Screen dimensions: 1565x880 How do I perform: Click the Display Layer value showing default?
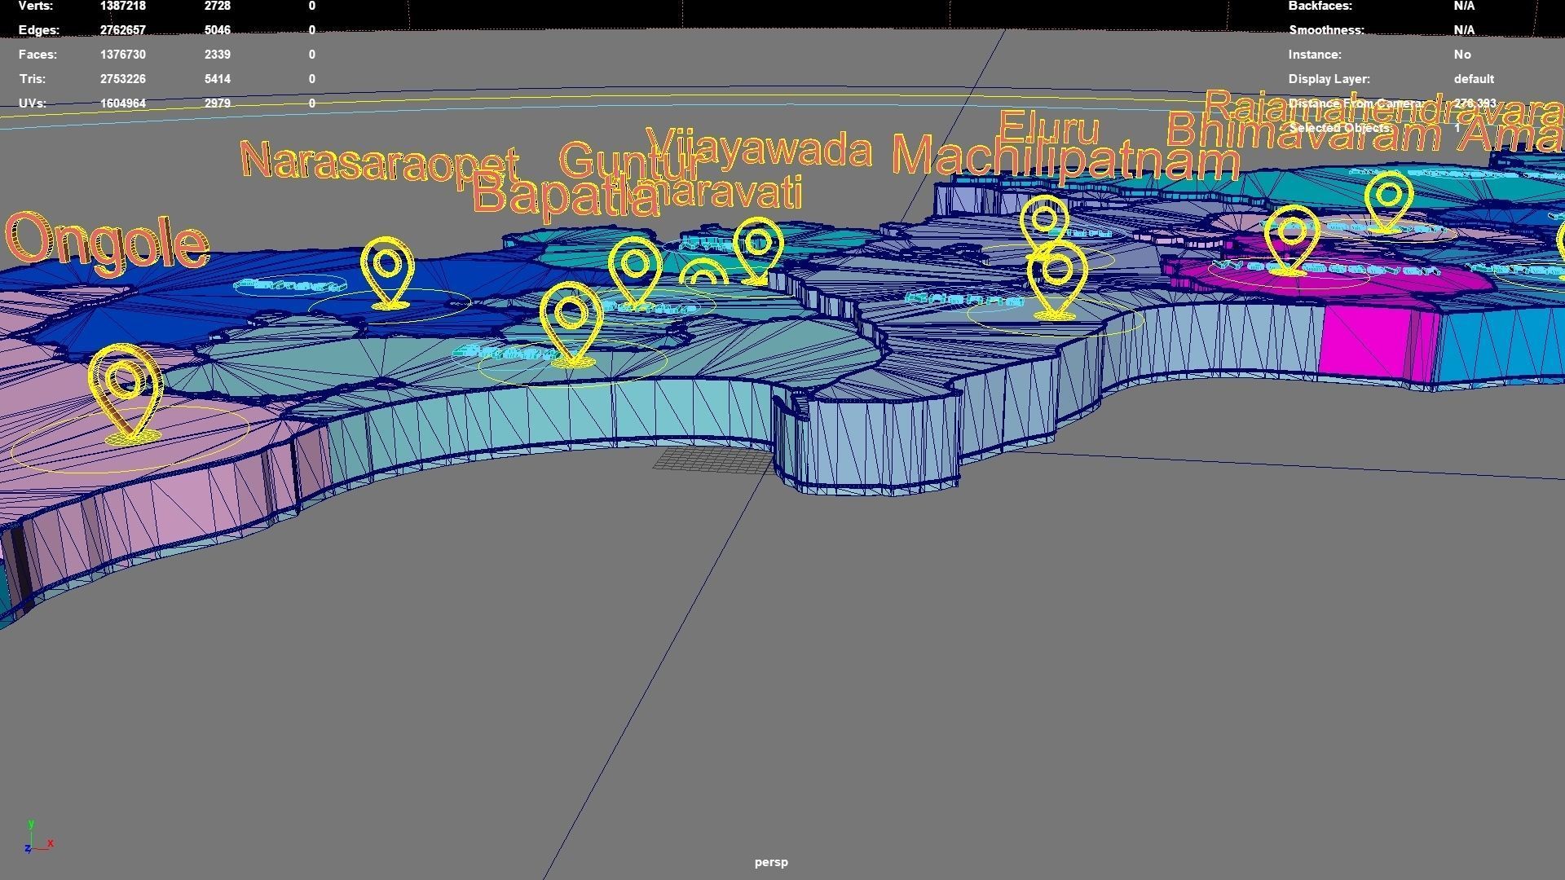coord(1474,79)
